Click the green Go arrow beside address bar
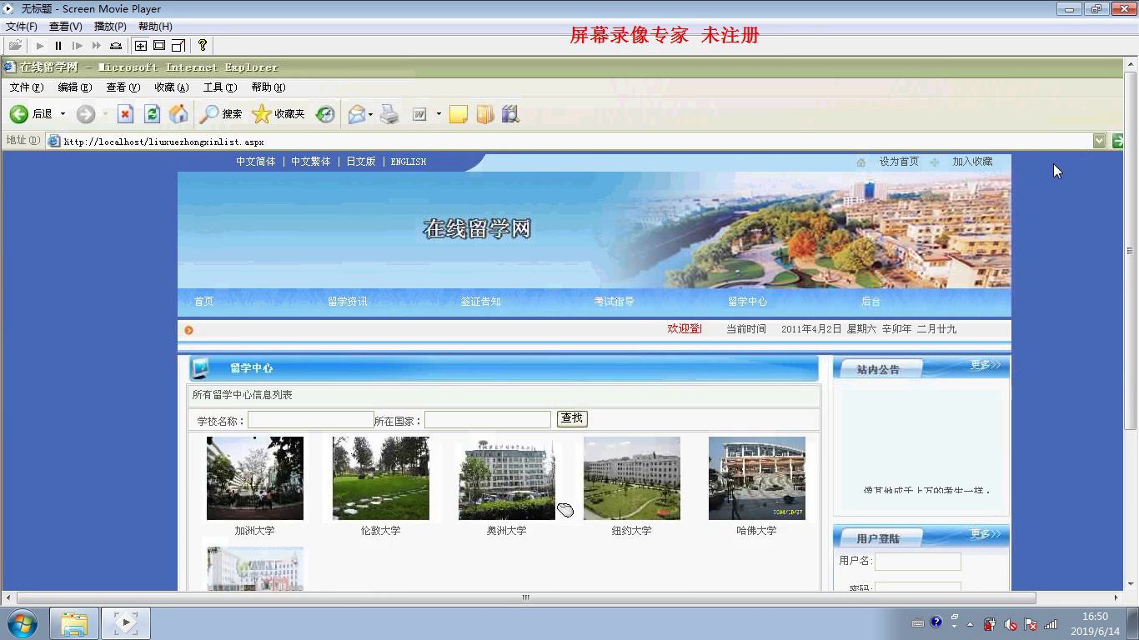The width and height of the screenshot is (1139, 640). [1117, 141]
